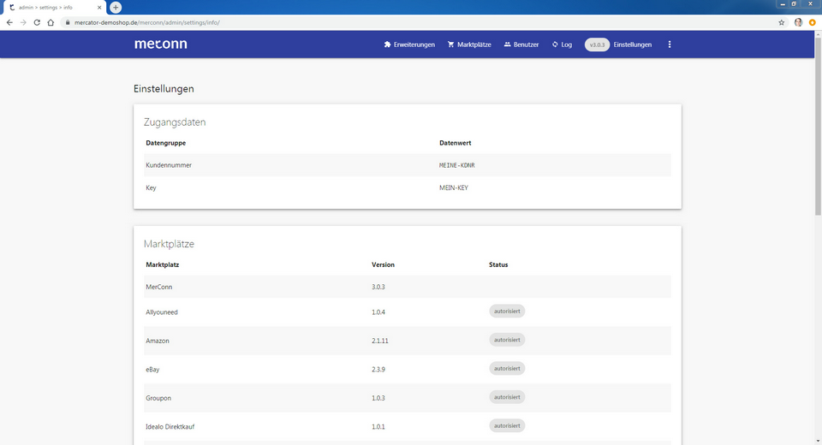This screenshot has width=822, height=445.
Task: Click the page vertical scrollbar thumb
Action: pyautogui.click(x=818, y=126)
